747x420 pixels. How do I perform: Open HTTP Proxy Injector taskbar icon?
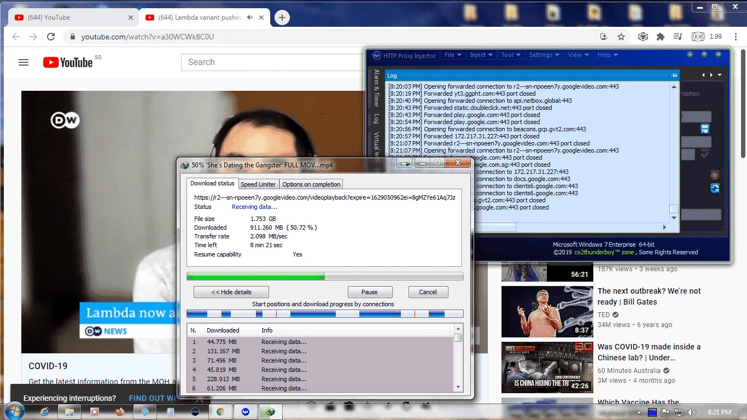[x=245, y=412]
